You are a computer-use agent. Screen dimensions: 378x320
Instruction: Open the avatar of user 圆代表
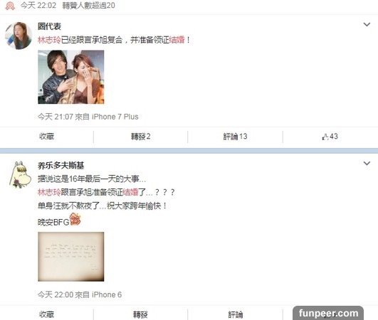(19, 36)
